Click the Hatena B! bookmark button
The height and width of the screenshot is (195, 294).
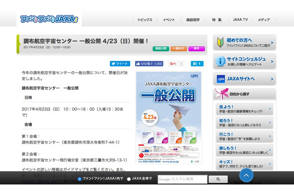click(x=197, y=64)
